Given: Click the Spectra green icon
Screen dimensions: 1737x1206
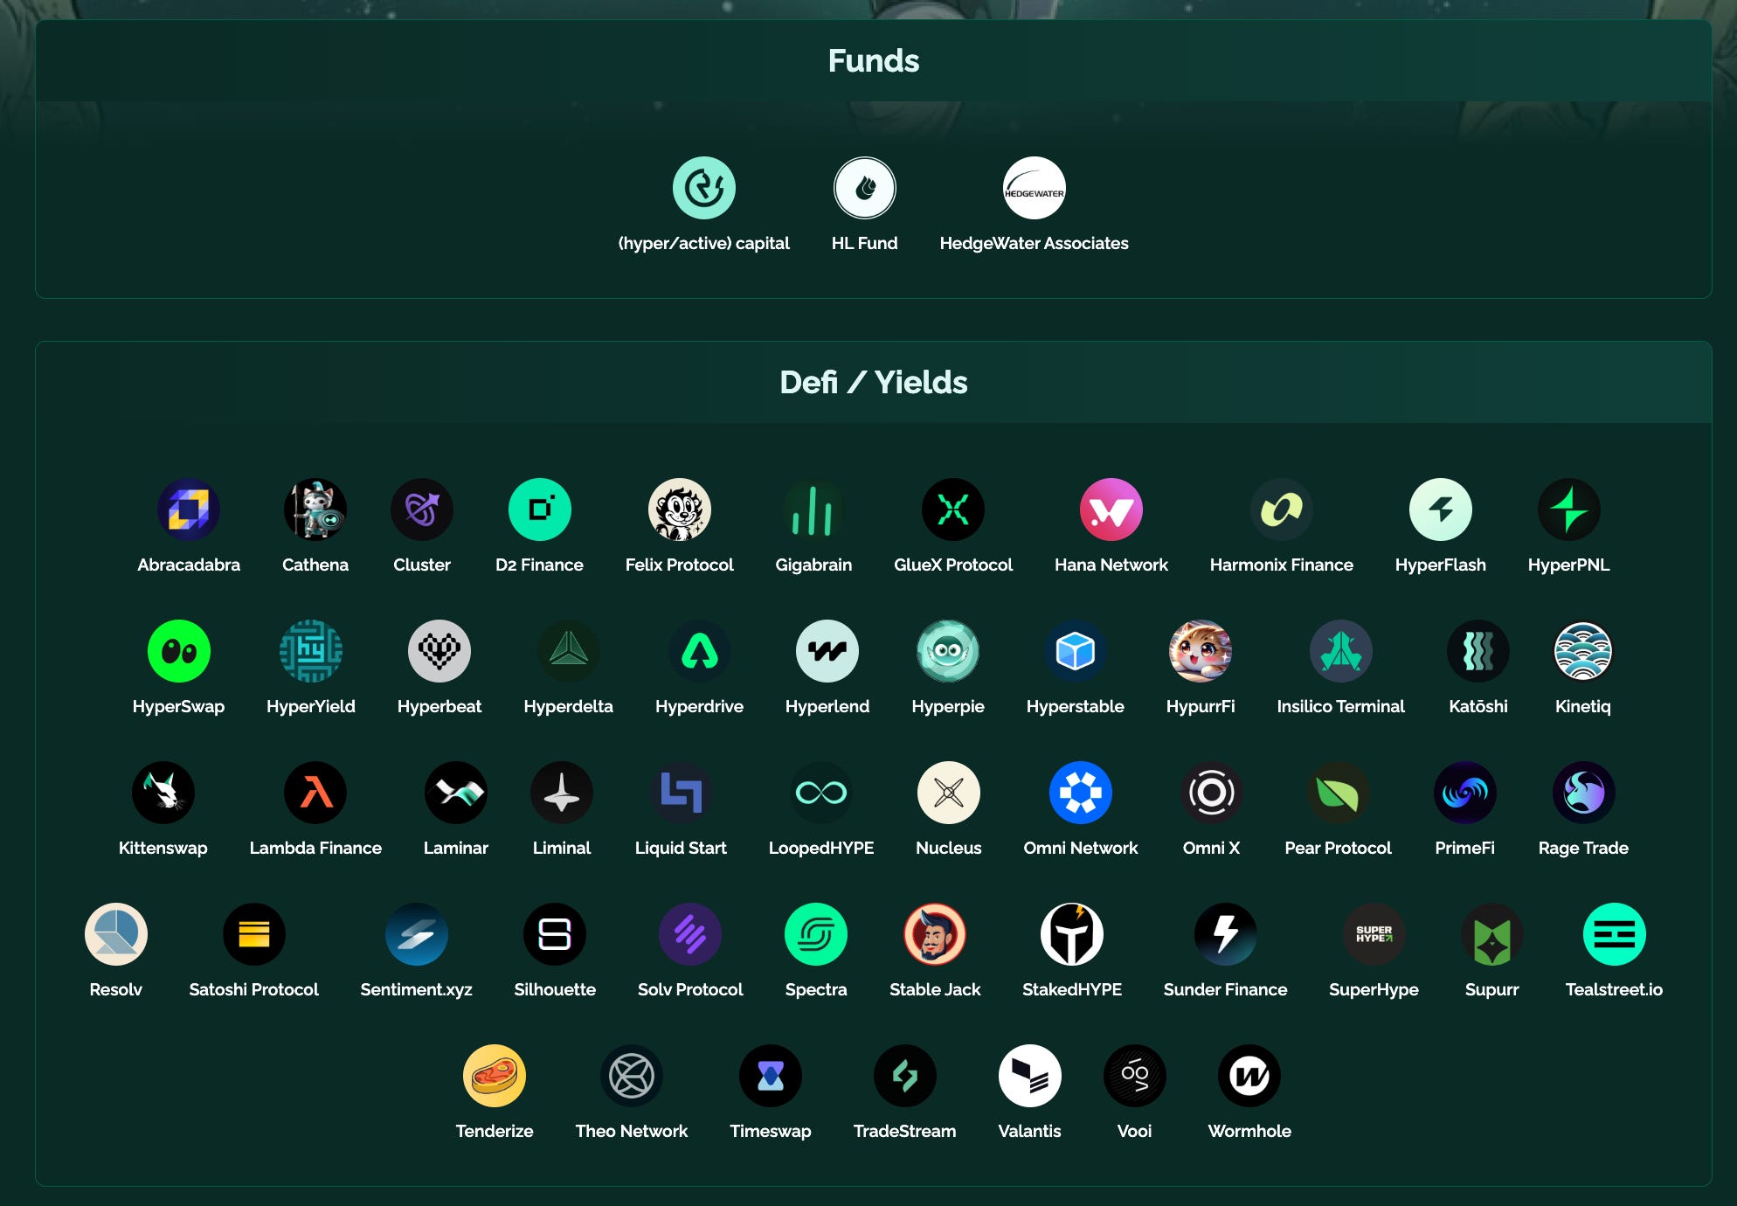Looking at the screenshot, I should 816,934.
